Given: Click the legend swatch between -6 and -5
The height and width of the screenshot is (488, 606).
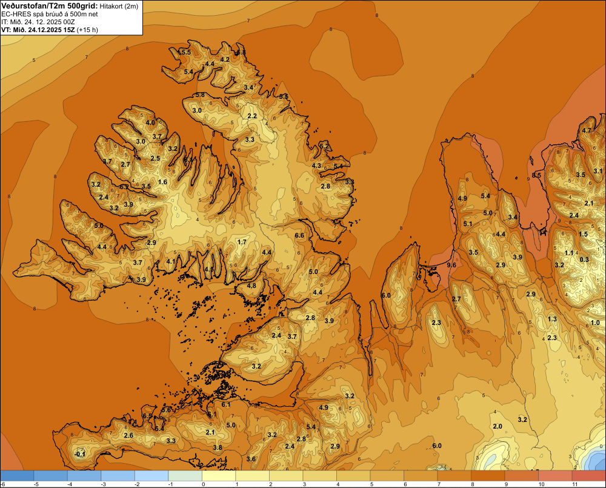Looking at the screenshot, I should (17, 476).
